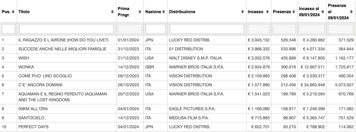Click the Distribuzione header label
Screen dimensions: 356x132
point(182,12)
